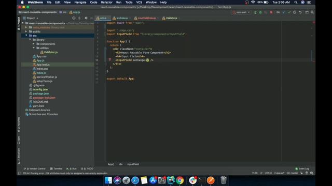Click the red Stop process icon
The image size is (332, 186).
pyautogui.click(x=271, y=12)
